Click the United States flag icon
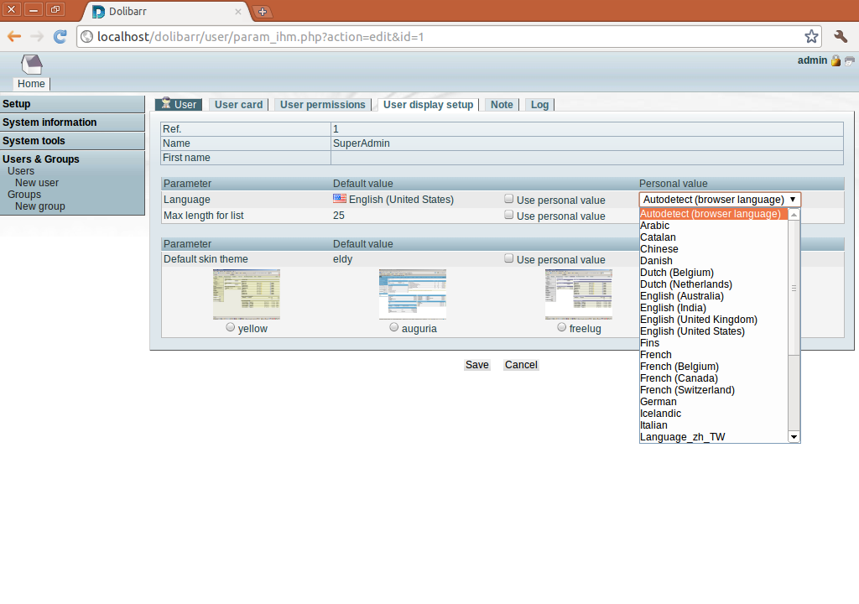Screen dimensions: 859x604 pyautogui.click(x=340, y=199)
